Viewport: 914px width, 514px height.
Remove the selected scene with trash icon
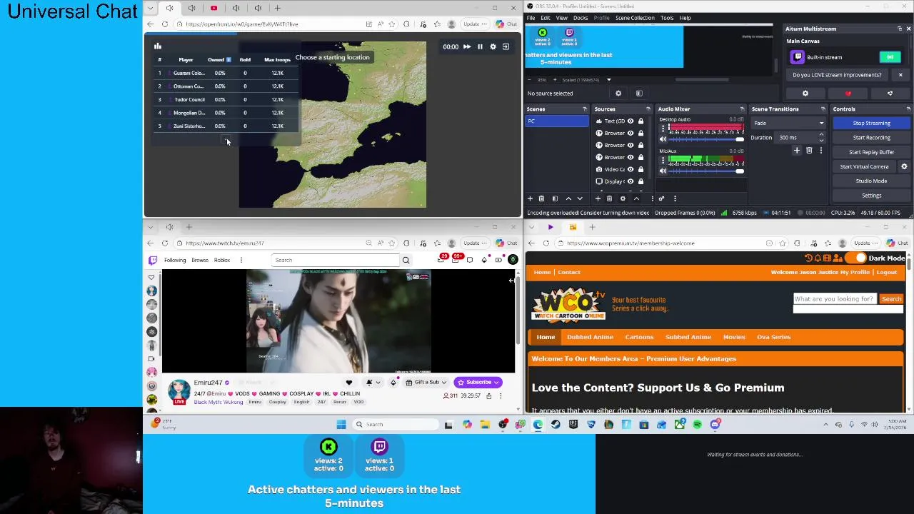pos(541,198)
